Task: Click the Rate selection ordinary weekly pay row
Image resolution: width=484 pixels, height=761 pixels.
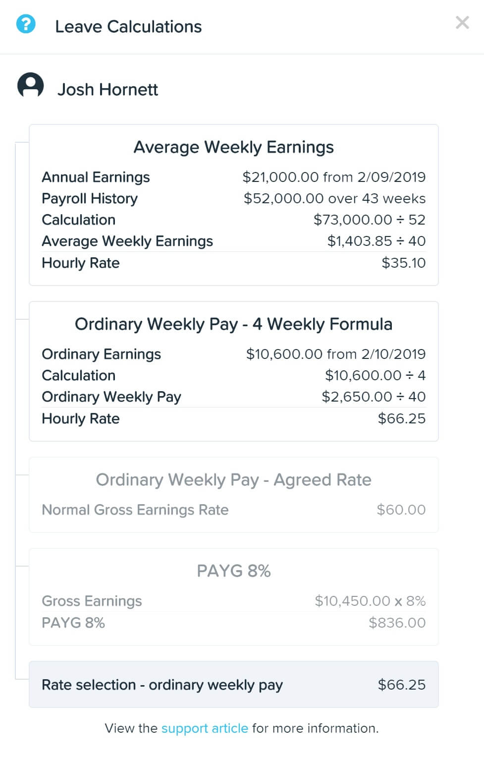Action: (x=233, y=685)
